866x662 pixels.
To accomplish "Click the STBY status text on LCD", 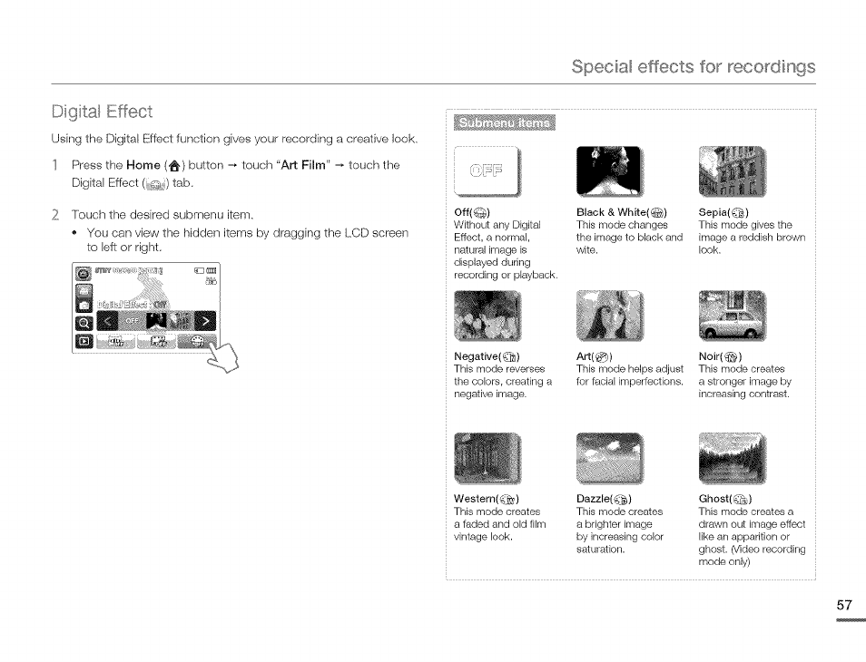I will pyautogui.click(x=103, y=270).
